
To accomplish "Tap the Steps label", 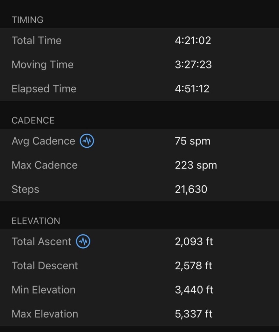I will click(25, 189).
